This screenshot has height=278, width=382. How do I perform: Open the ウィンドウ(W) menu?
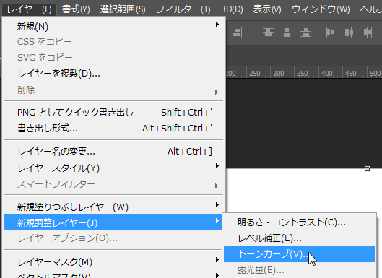click(321, 9)
